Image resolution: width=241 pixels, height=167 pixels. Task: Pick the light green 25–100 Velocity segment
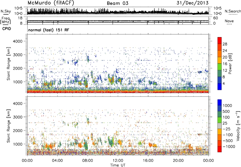point(220,120)
